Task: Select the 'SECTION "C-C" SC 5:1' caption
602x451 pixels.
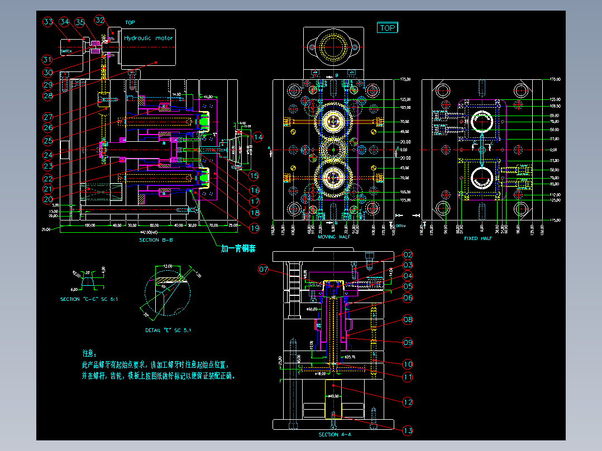Action: tap(89, 299)
